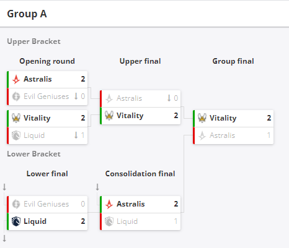
Task: Click greyed Astralis logo in Group final
Action: (202, 135)
